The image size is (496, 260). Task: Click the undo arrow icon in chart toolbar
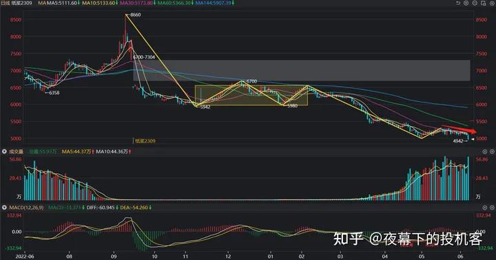point(457,3)
